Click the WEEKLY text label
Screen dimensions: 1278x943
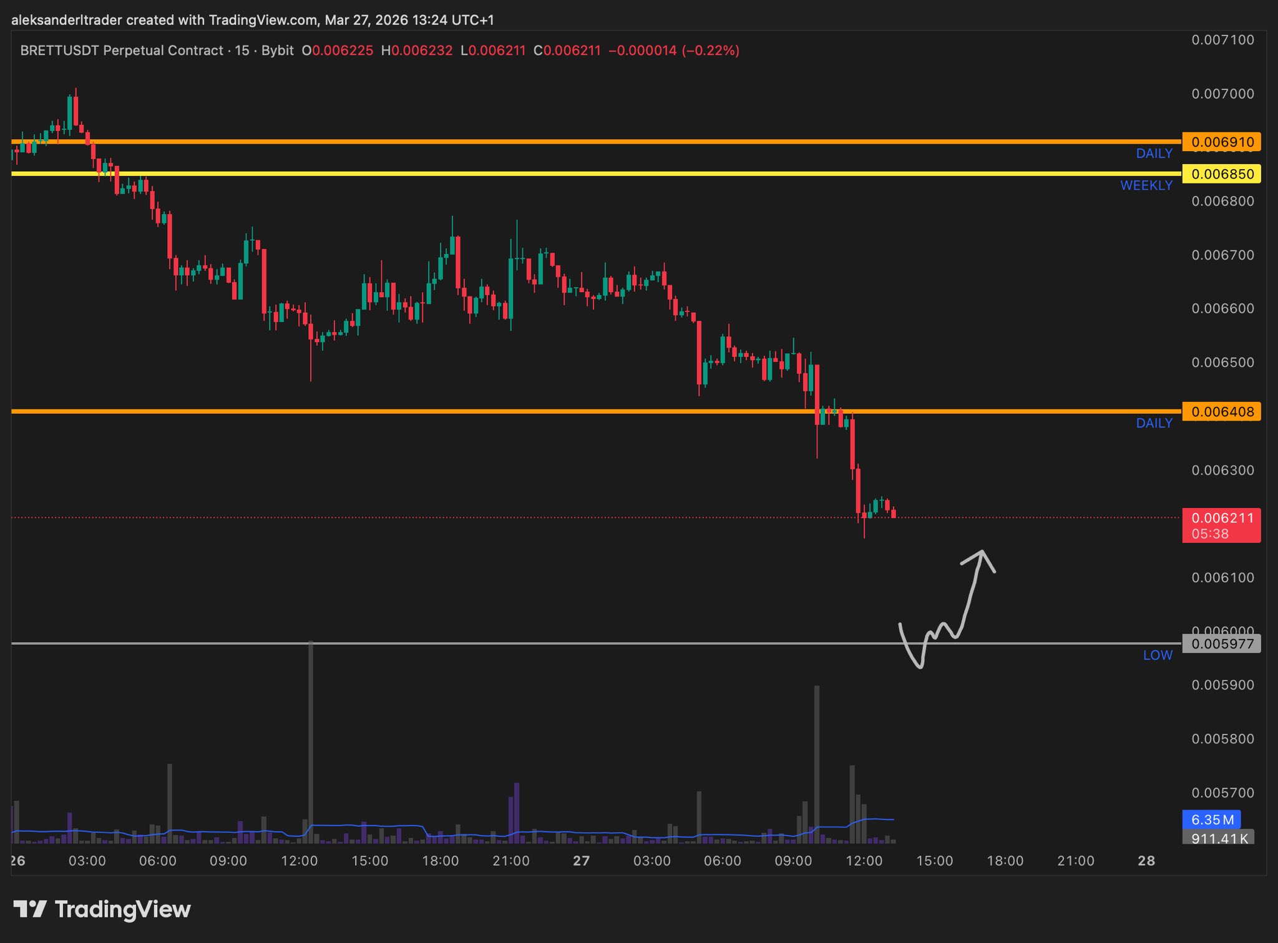(1146, 185)
